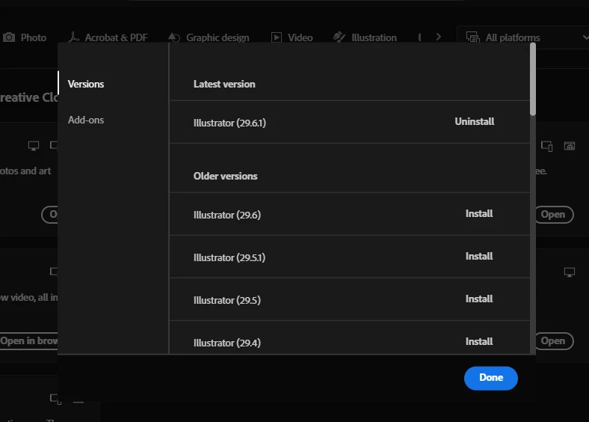Viewport: 589px width, 422px height.
Task: Click the Illustration pen-brush icon
Action: click(339, 37)
